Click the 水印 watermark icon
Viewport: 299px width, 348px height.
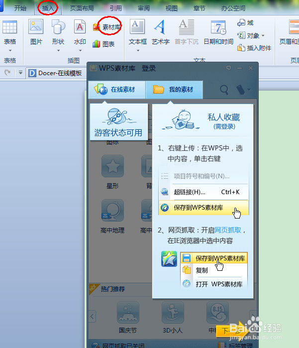coord(80,27)
